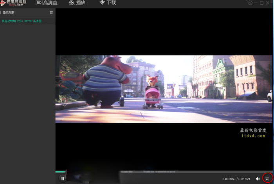
Task: Click the video display area
Action: [x=164, y=89]
